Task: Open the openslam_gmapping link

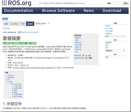Action: coord(30,32)
